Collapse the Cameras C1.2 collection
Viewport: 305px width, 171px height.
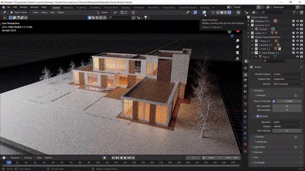tap(248, 25)
